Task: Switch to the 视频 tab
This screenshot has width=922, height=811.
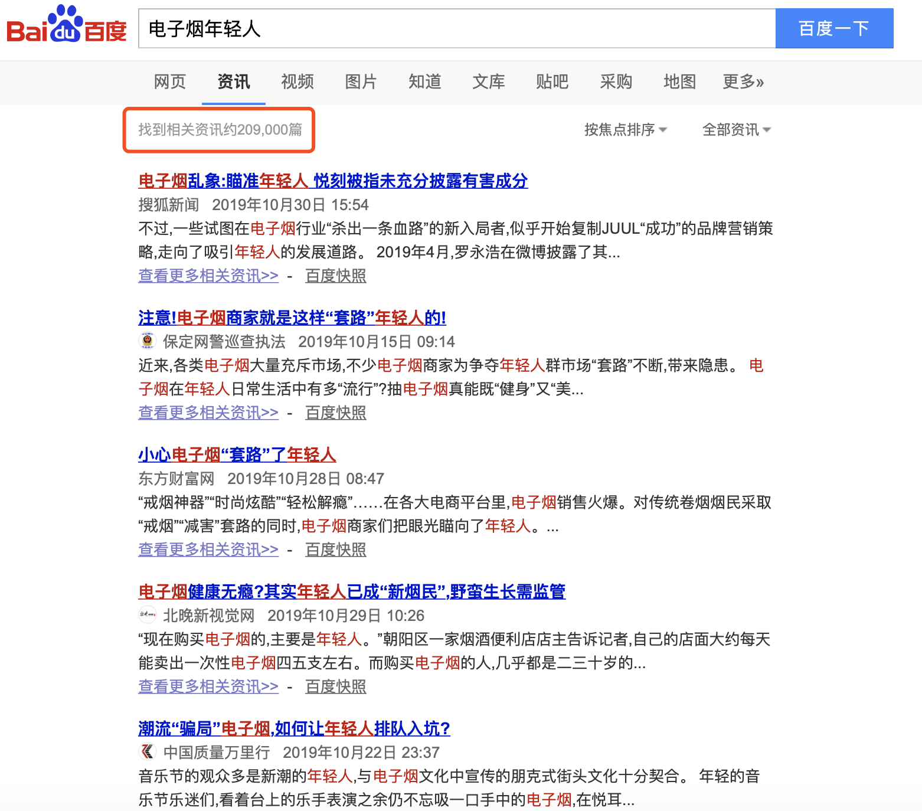Action: (297, 81)
